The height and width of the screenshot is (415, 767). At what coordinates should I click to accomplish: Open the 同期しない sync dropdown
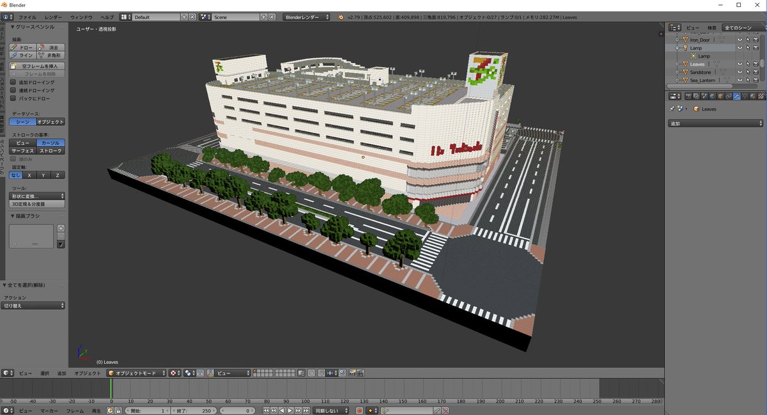tap(330, 411)
